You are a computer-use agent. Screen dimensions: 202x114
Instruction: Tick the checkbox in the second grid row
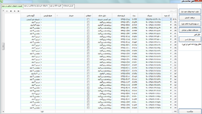point(88,22)
